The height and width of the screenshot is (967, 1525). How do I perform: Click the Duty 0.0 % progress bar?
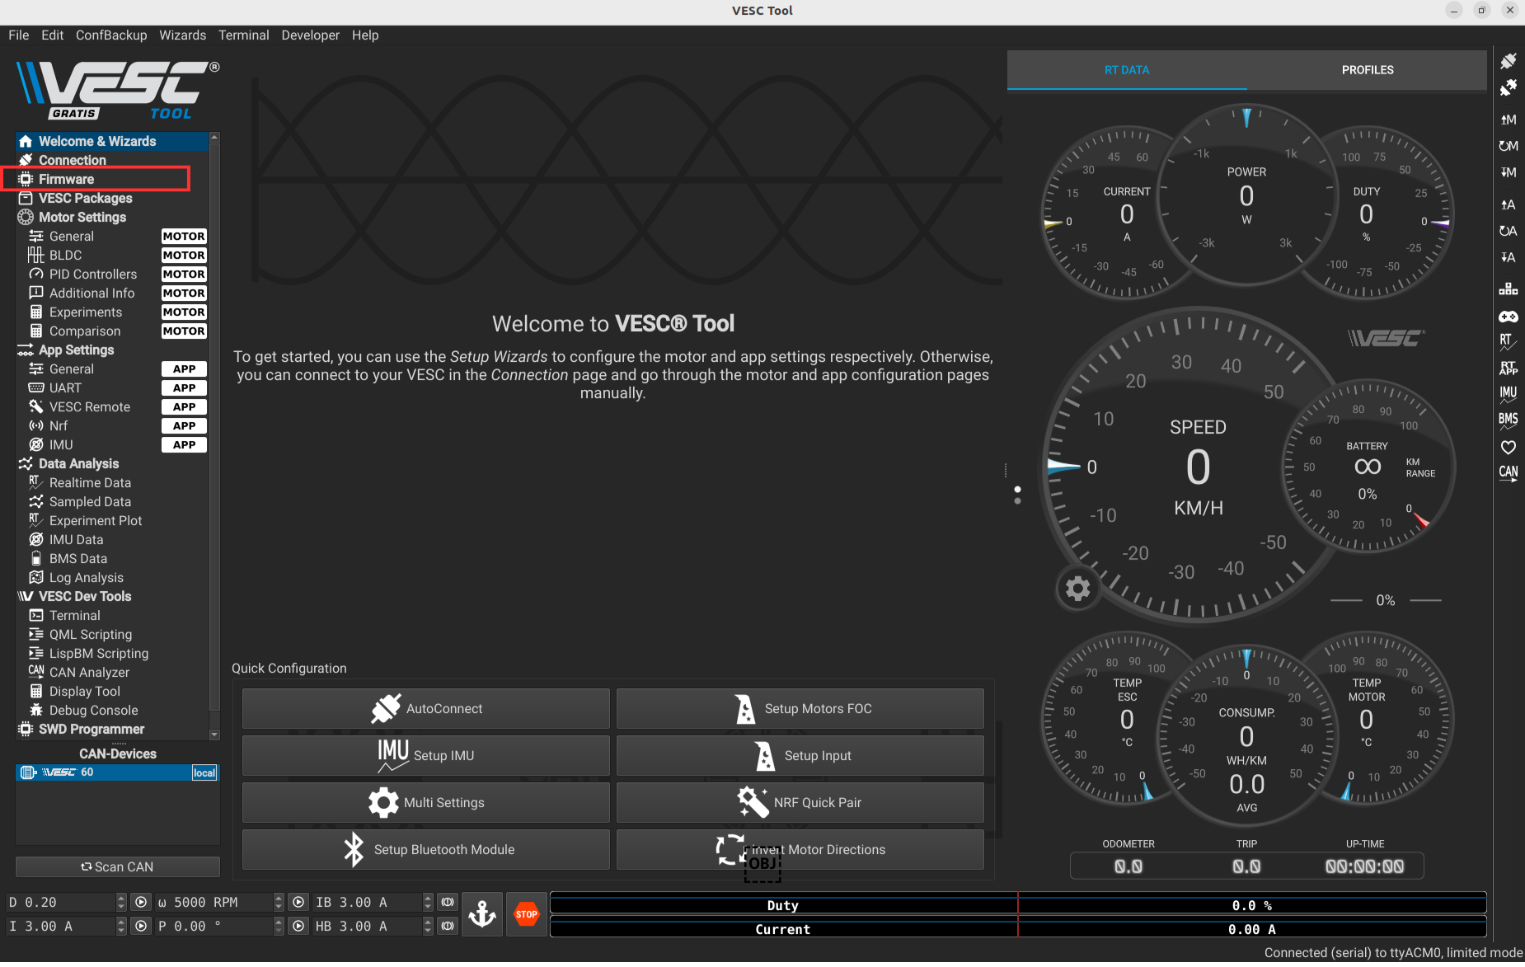(x=1018, y=904)
